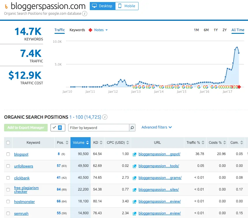The image size is (248, 218).
Task: Open external link icon for hostmonster URL
Action: (134, 202)
